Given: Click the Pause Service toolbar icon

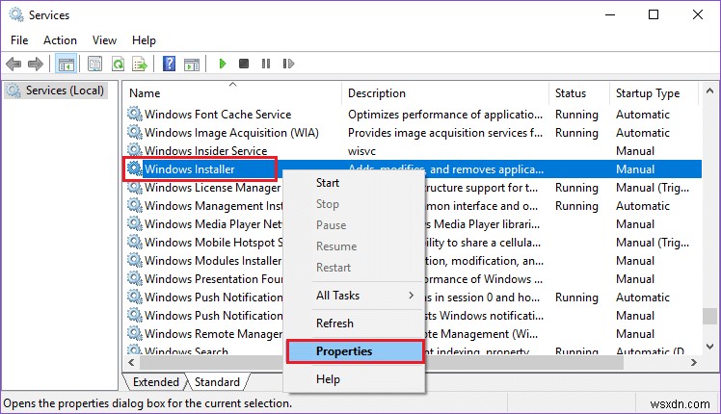Looking at the screenshot, I should click(x=266, y=64).
